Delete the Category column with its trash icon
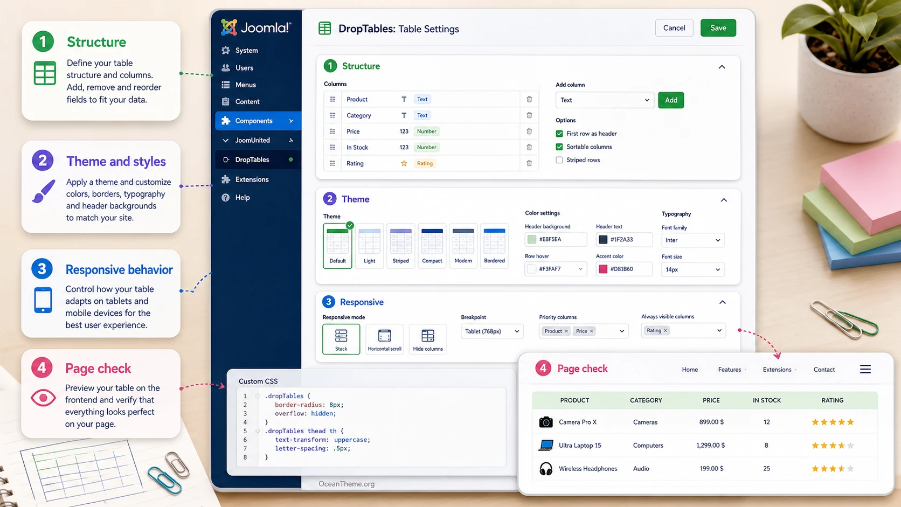This screenshot has width=901, height=507. (529, 115)
